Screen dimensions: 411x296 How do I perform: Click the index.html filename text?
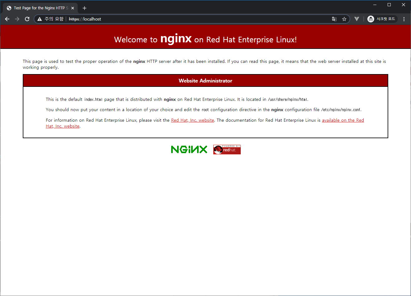tap(93, 100)
